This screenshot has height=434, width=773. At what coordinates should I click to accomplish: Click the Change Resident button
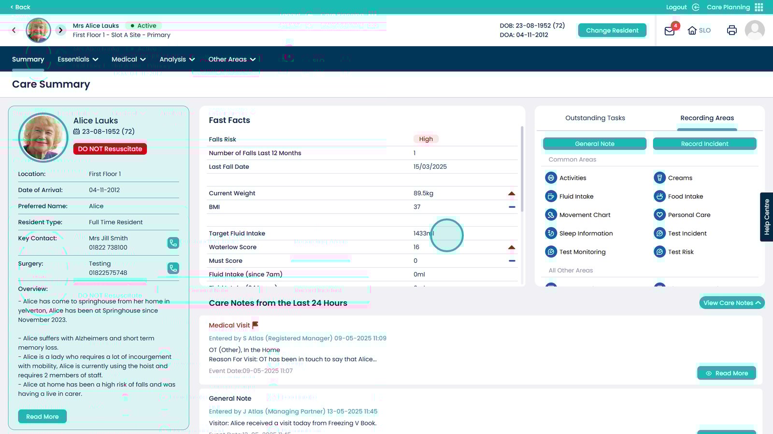pos(612,30)
